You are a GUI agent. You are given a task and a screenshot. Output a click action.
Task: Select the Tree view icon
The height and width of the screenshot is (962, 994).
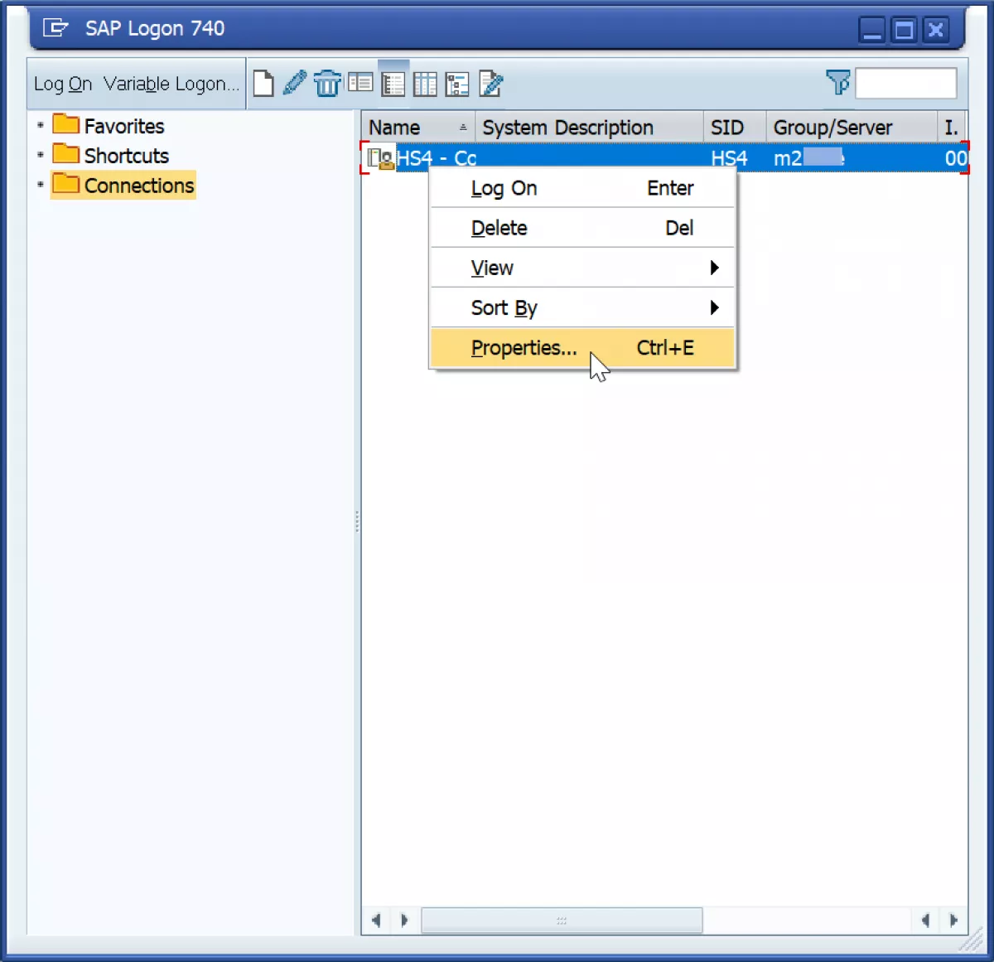tap(457, 84)
